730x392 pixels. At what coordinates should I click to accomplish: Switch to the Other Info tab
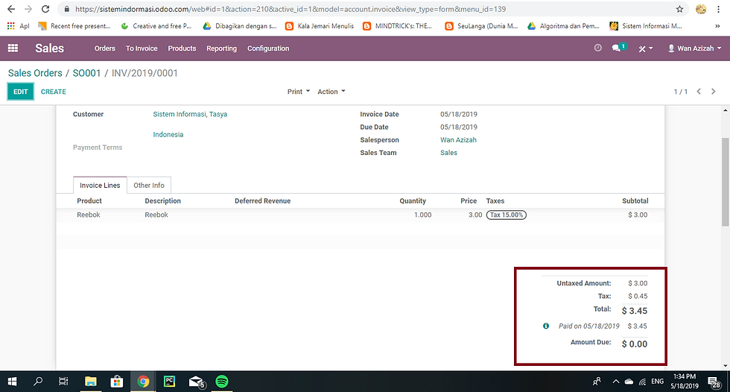click(149, 186)
